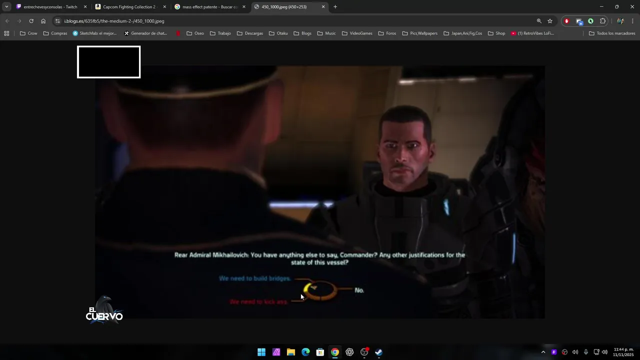The height and width of the screenshot is (360, 640).
Task: Open the purple Affinity app in taskbar
Action: click(x=276, y=352)
